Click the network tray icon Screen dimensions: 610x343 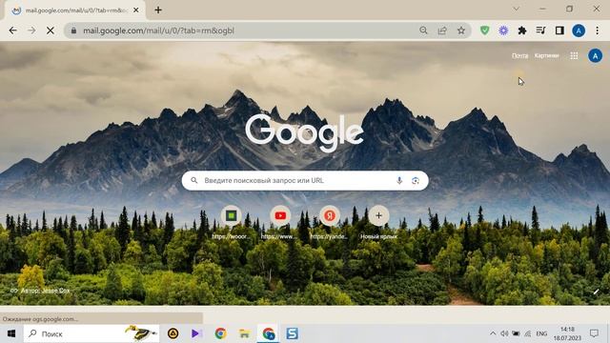coord(527,333)
